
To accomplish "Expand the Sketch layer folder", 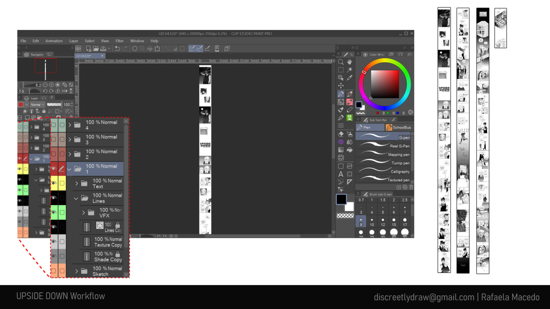I will [x=76, y=271].
